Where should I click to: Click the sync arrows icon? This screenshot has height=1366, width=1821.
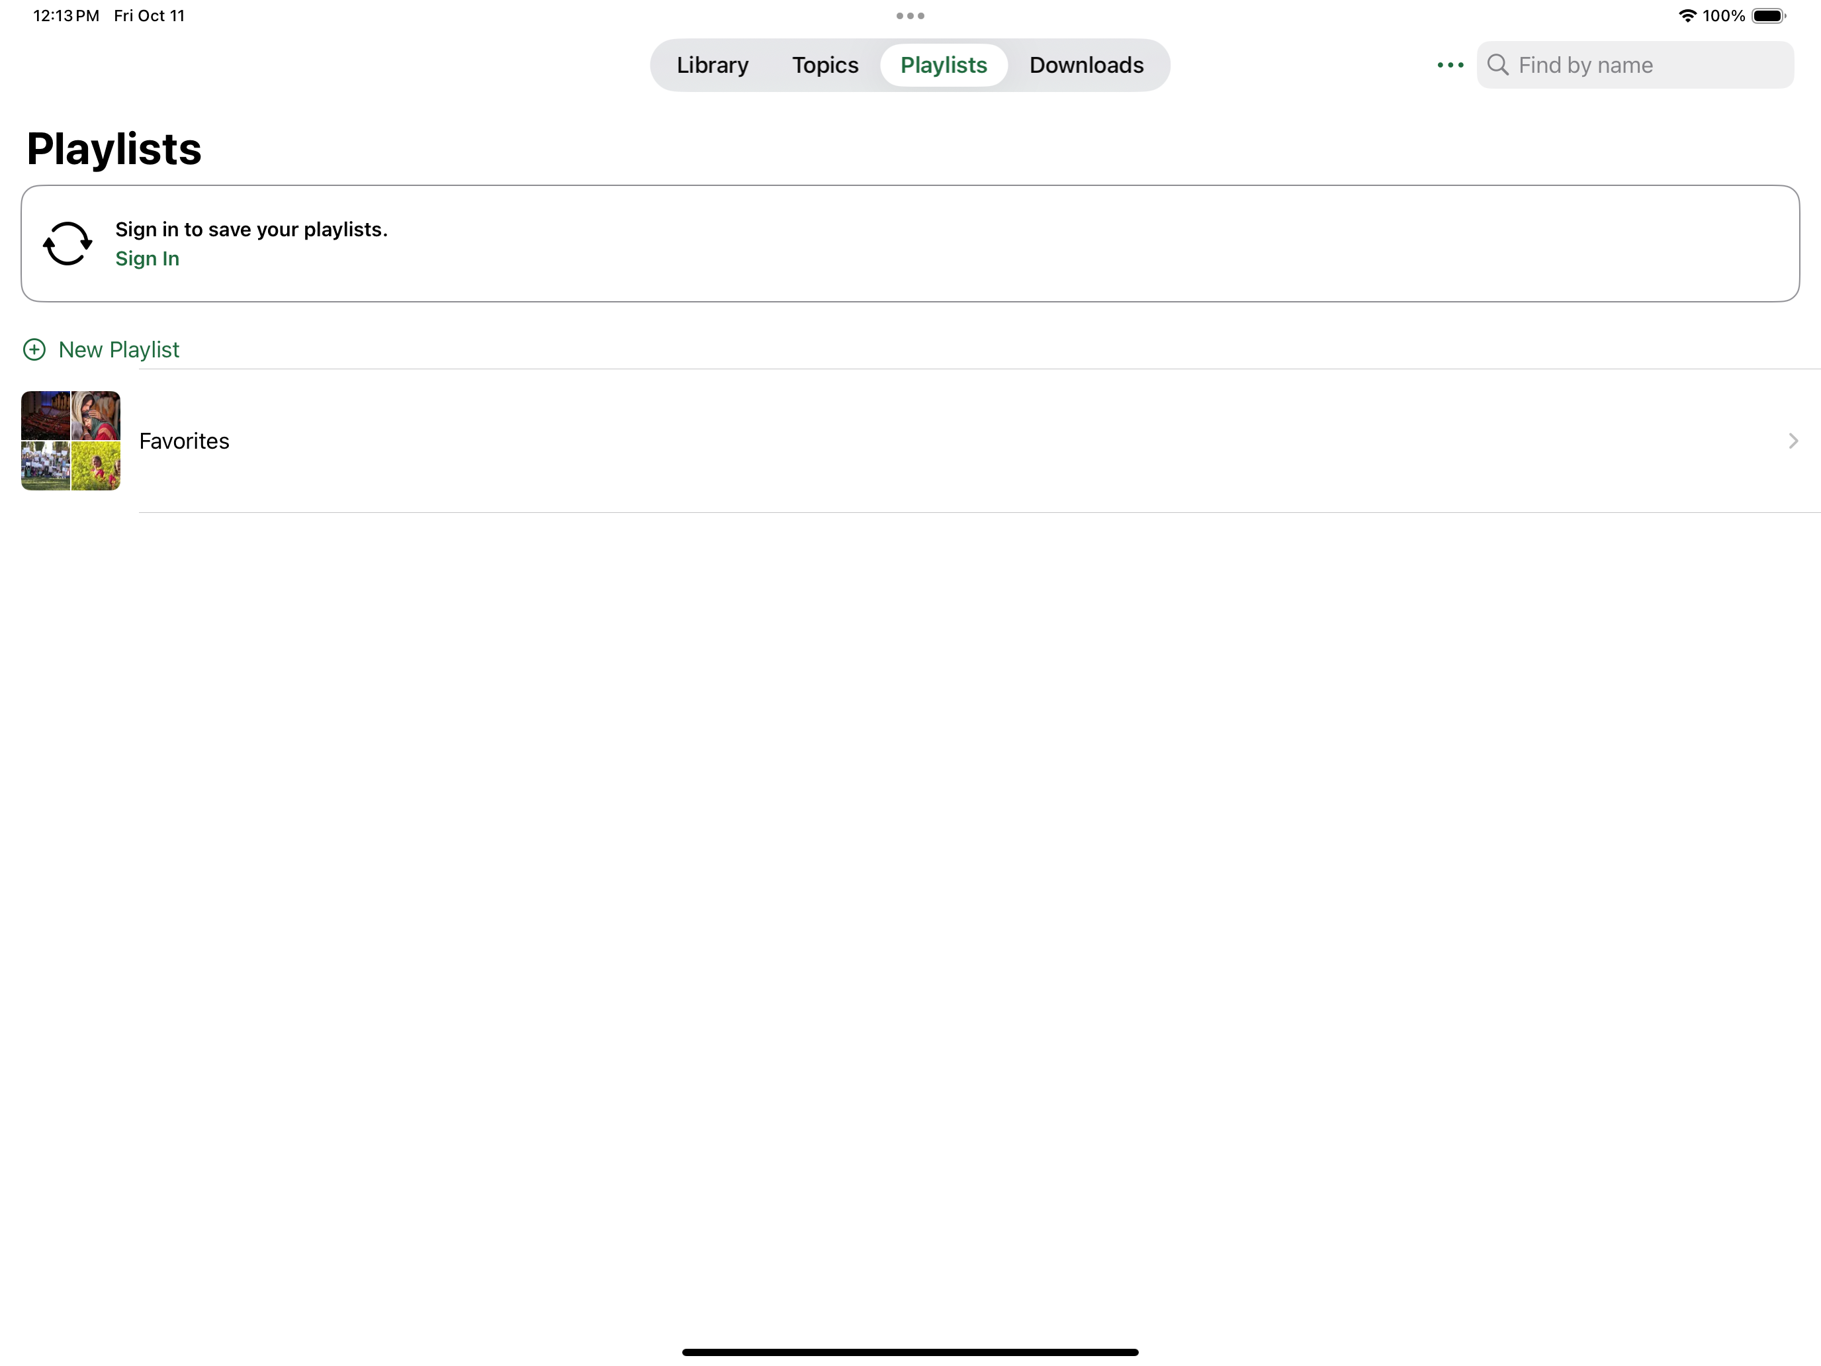(67, 244)
